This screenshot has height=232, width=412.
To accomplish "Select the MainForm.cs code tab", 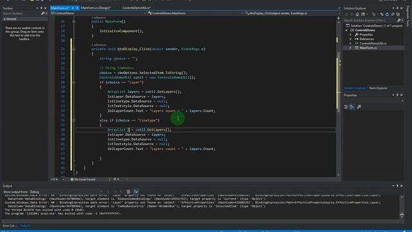I will [x=60, y=8].
